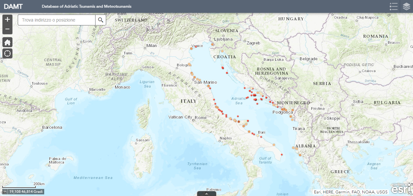
Task: Click the 'Database of Adriatic Tsunamis and Meteotsunamis' title
Action: pyautogui.click(x=86, y=6)
